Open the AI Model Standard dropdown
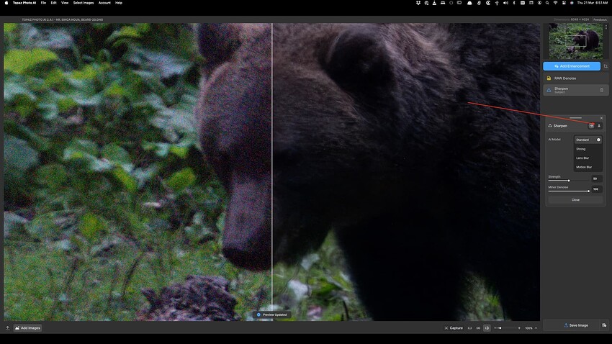This screenshot has width=612, height=344. pyautogui.click(x=588, y=140)
